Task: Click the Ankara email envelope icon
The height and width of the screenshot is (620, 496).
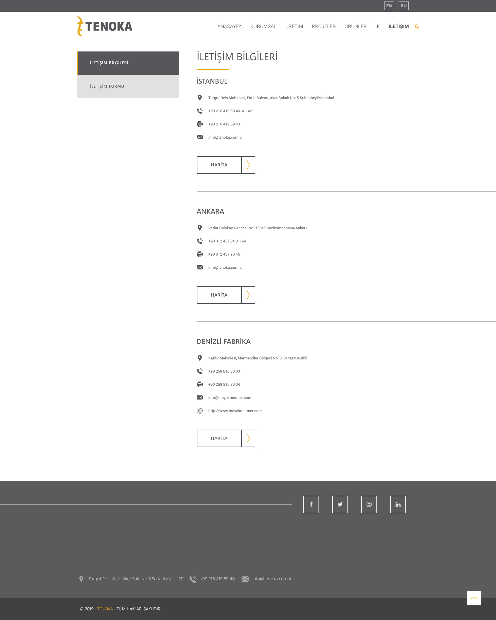Action: click(200, 267)
